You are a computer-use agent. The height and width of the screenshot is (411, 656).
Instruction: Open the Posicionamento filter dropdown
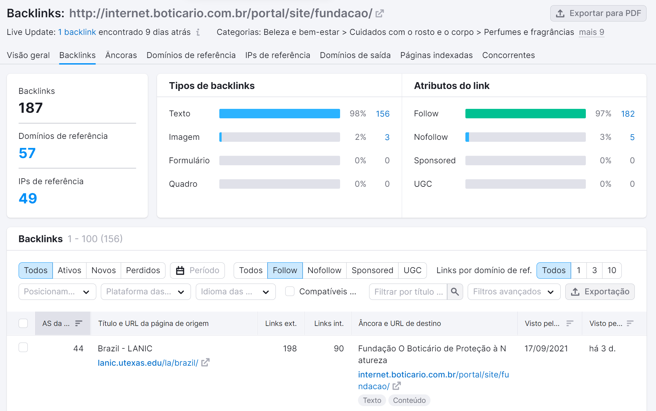57,291
